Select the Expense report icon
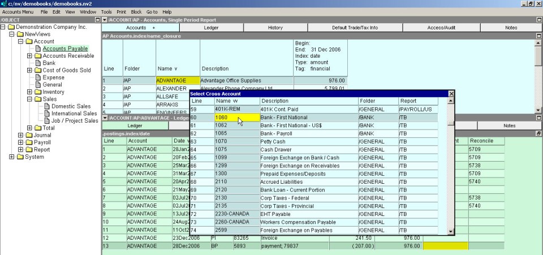This screenshot has width=543, height=255. tap(38, 77)
